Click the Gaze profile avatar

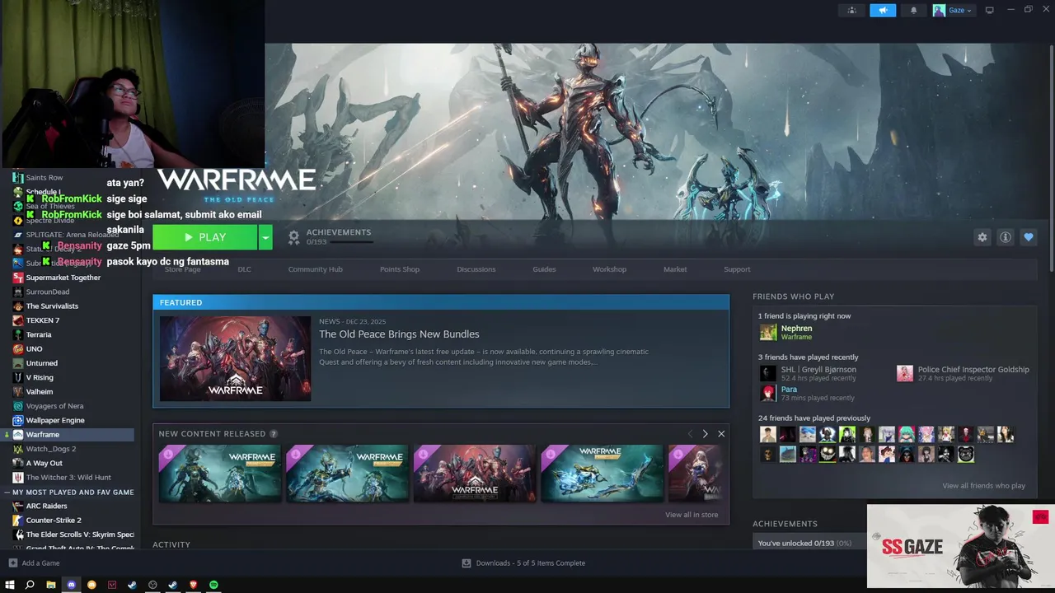click(x=939, y=10)
